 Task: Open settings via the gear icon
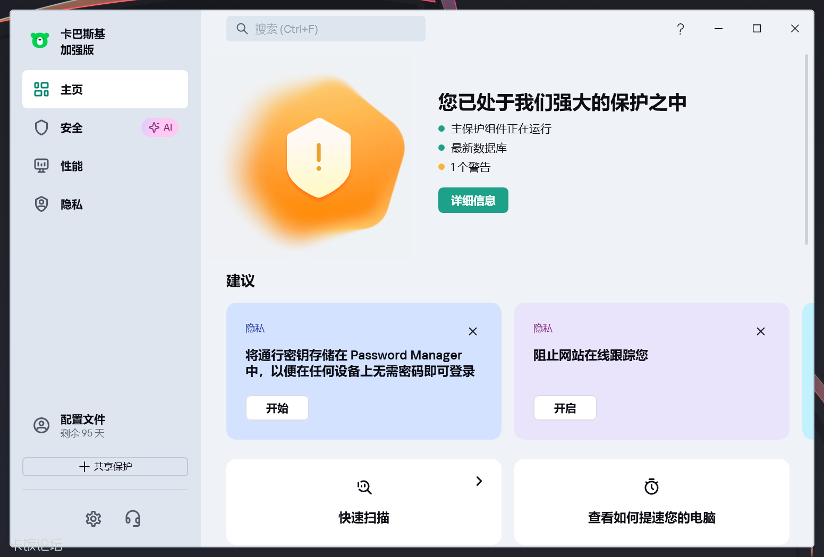(x=94, y=518)
